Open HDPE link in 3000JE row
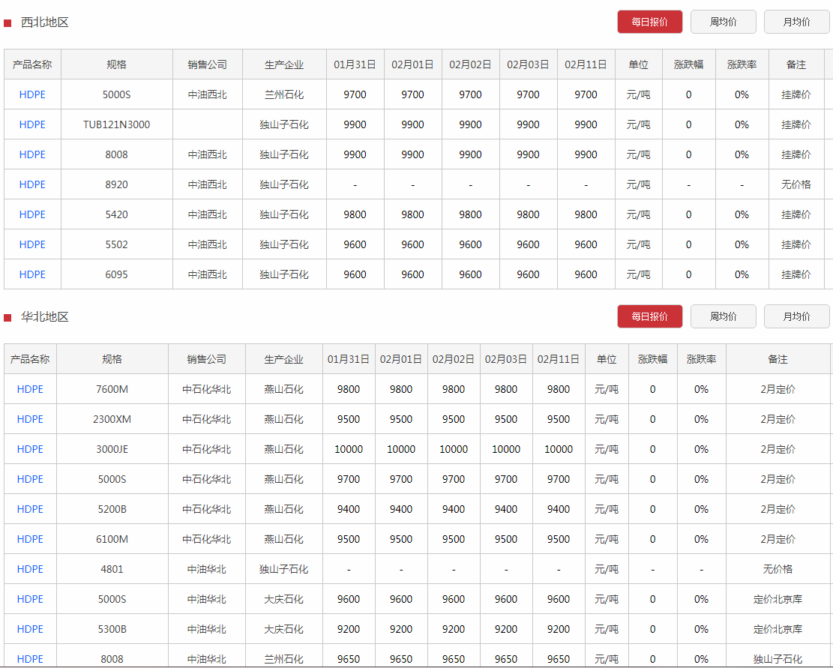This screenshot has height=668, width=833. [30, 449]
